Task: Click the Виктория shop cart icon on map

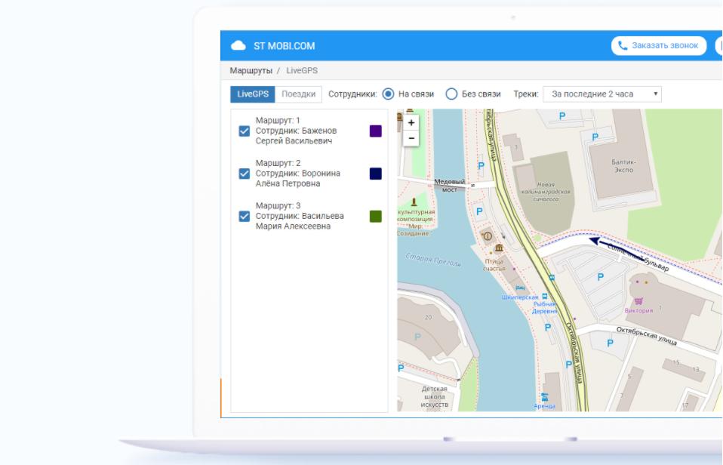Action: tap(638, 301)
